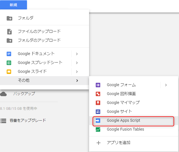Image resolution: width=179 pixels, height=152 pixels.
Task: Select Google Fusion Tables entry
Action: 126,129
